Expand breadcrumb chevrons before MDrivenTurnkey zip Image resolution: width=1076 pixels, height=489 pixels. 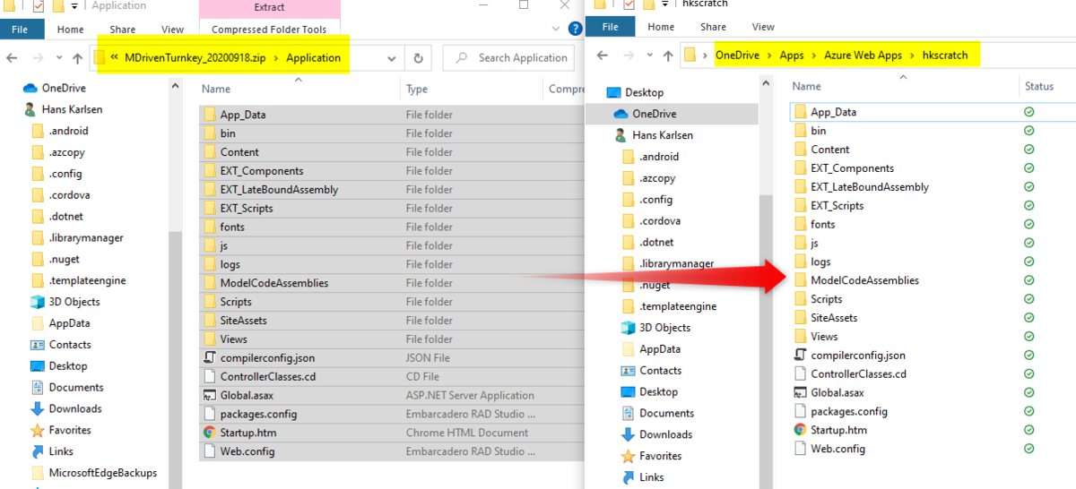[116, 58]
